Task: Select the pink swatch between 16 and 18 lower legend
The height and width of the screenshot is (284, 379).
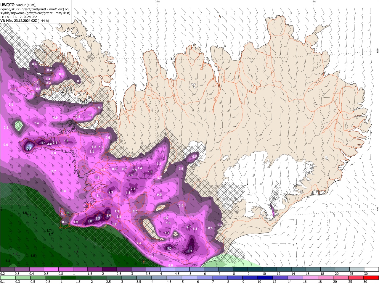Action: click(x=310, y=277)
